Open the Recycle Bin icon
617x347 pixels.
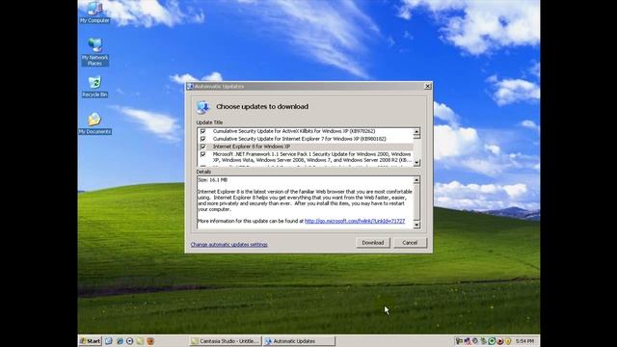[x=94, y=86]
